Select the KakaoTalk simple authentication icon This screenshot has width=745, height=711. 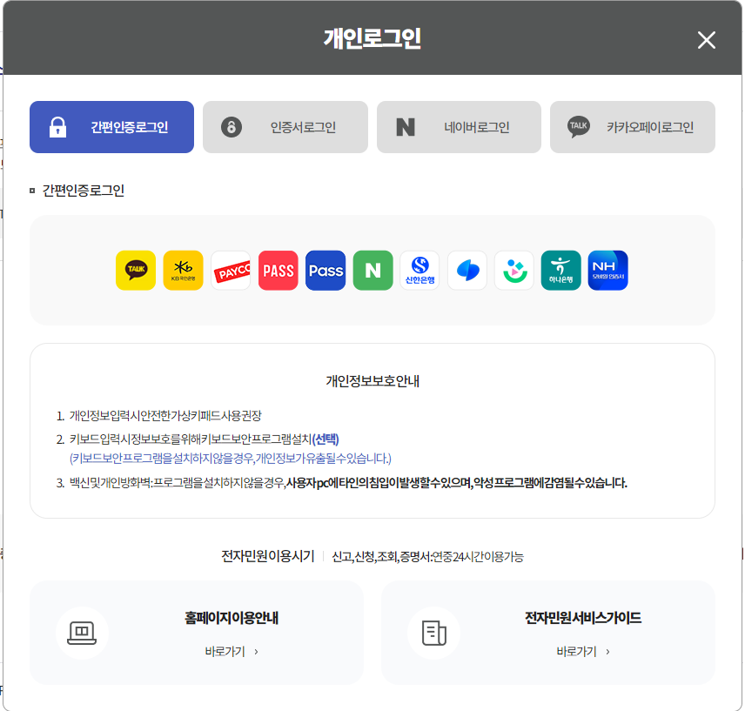coord(136,270)
